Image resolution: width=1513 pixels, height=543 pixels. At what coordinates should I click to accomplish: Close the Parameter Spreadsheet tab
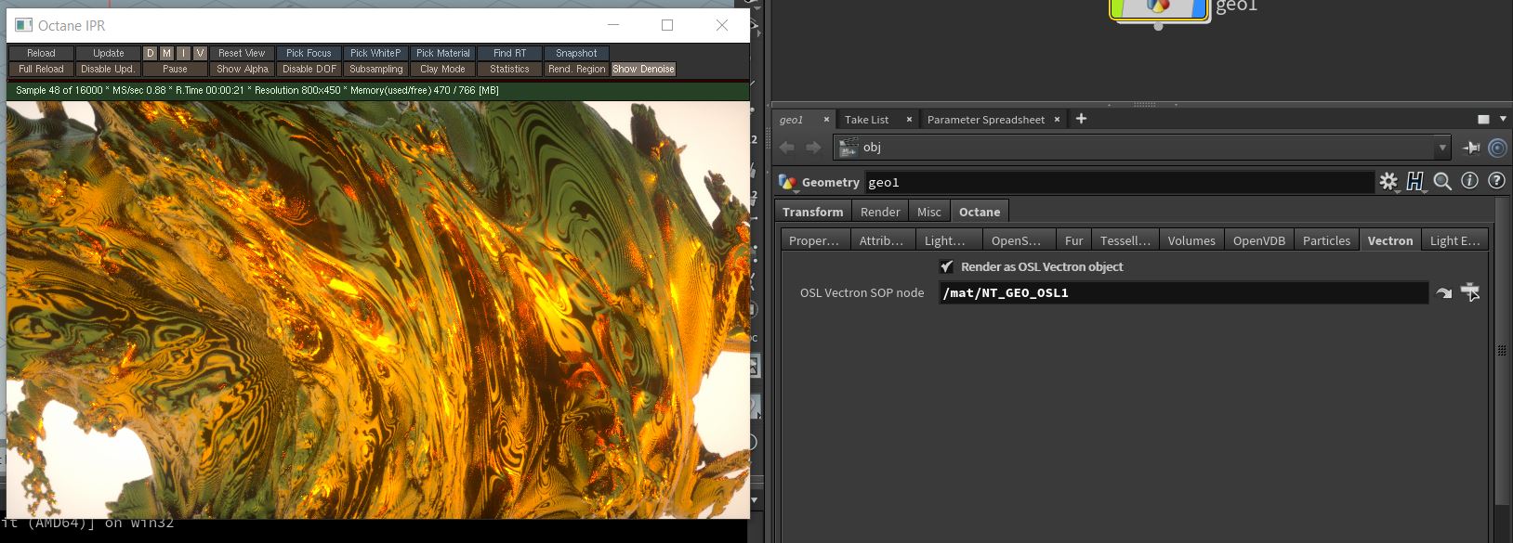tap(1057, 120)
